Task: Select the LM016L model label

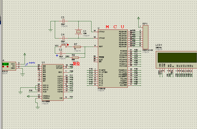Action: pos(159,47)
